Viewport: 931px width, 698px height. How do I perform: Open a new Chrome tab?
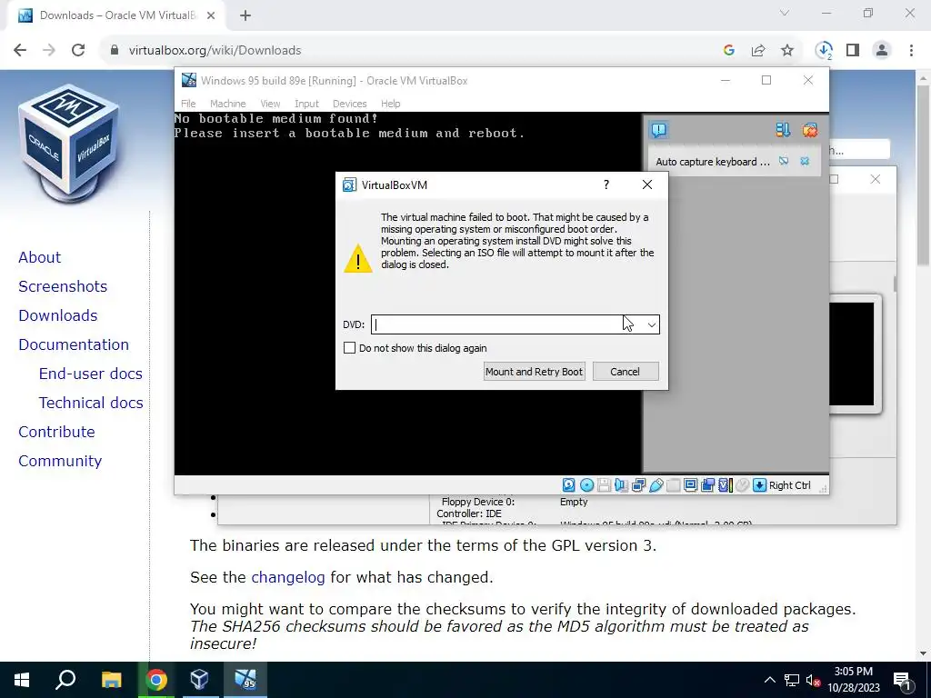245,15
